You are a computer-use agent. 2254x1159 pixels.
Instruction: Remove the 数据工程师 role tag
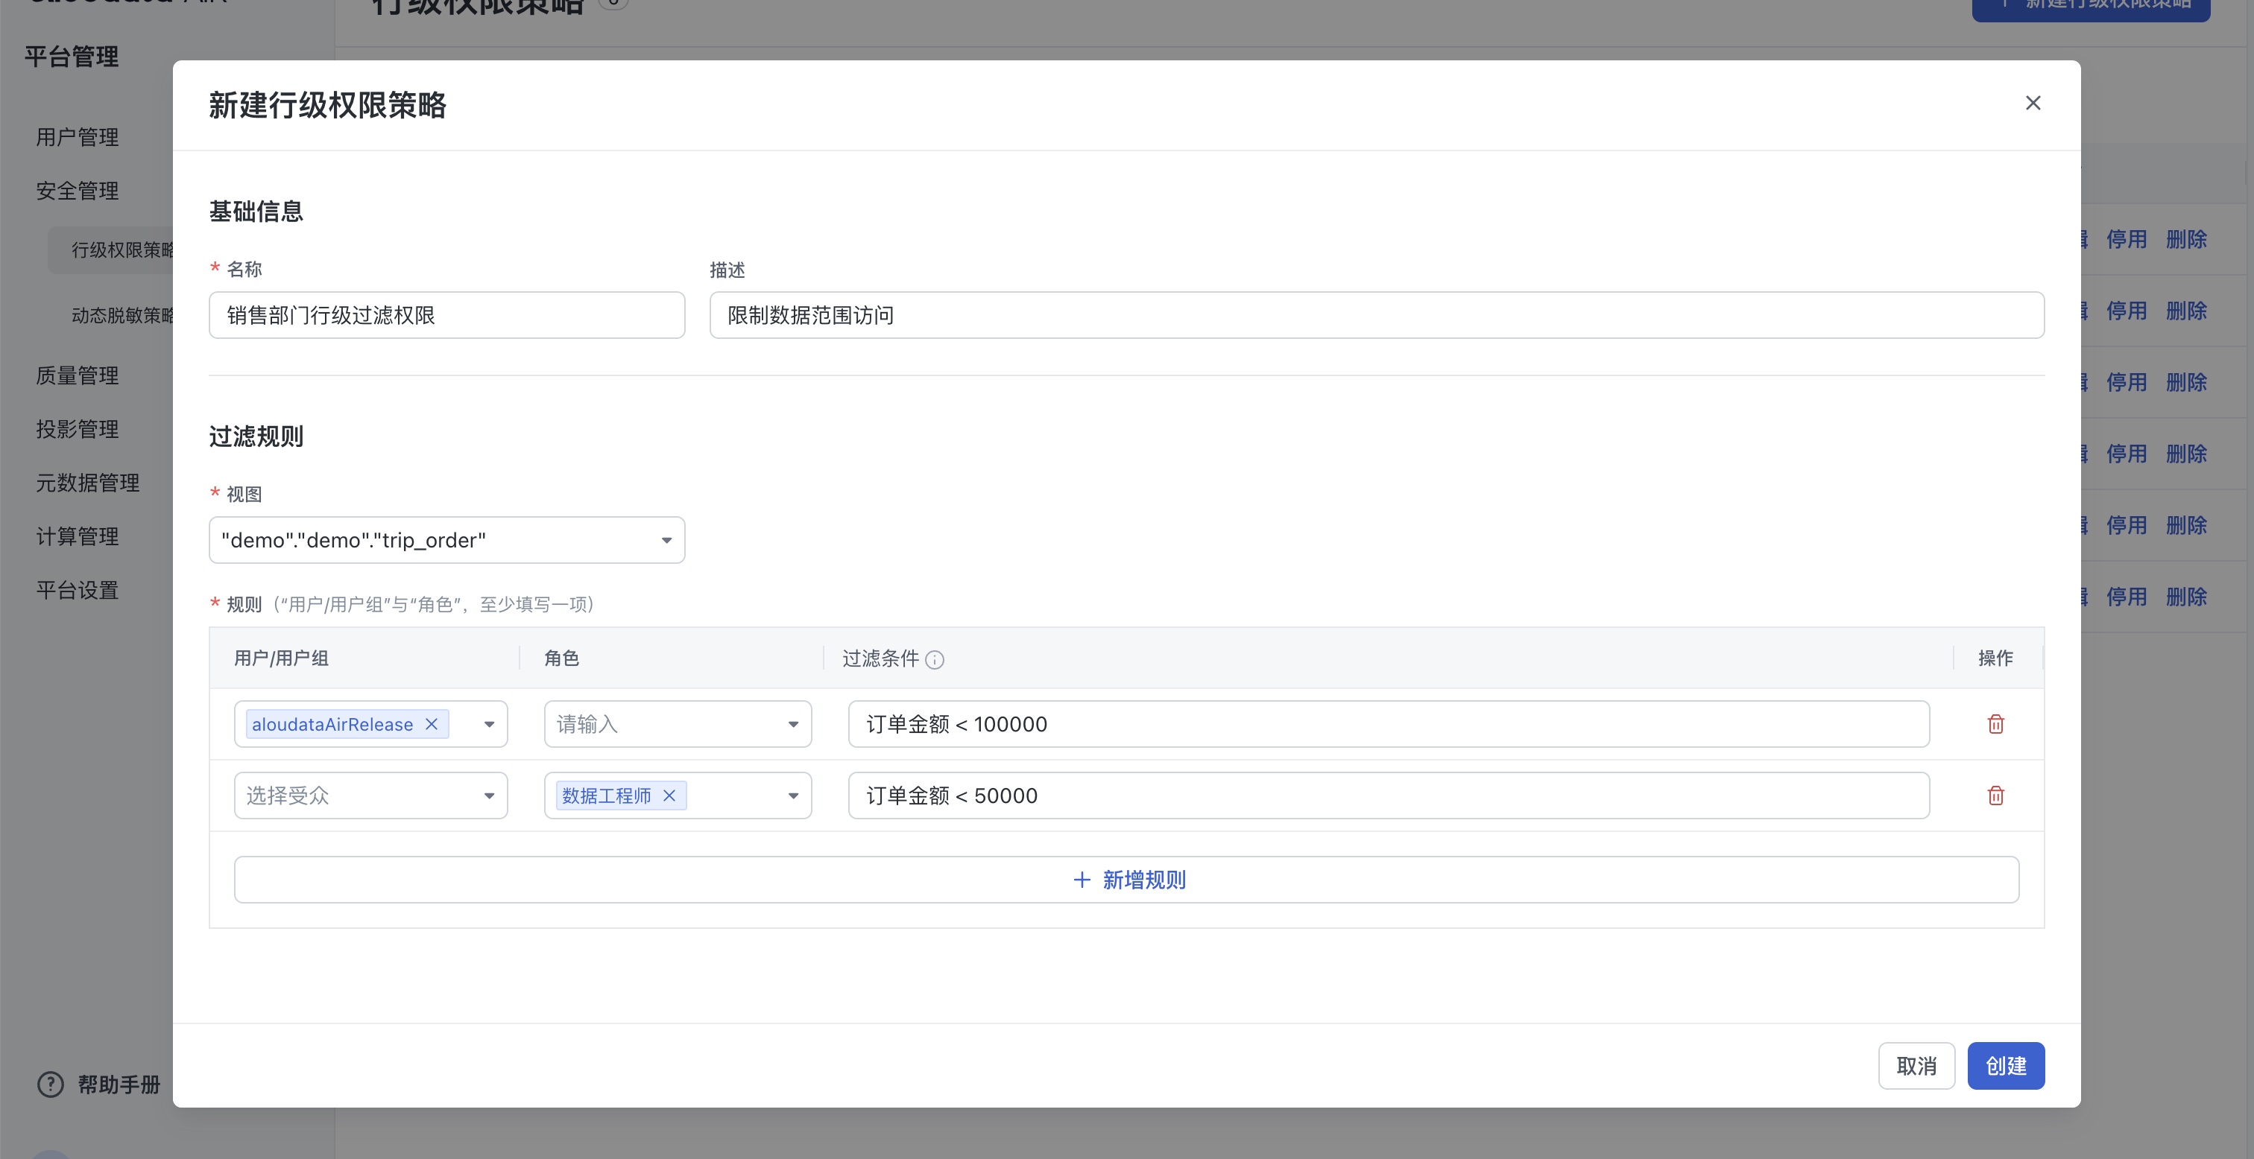[x=669, y=796]
